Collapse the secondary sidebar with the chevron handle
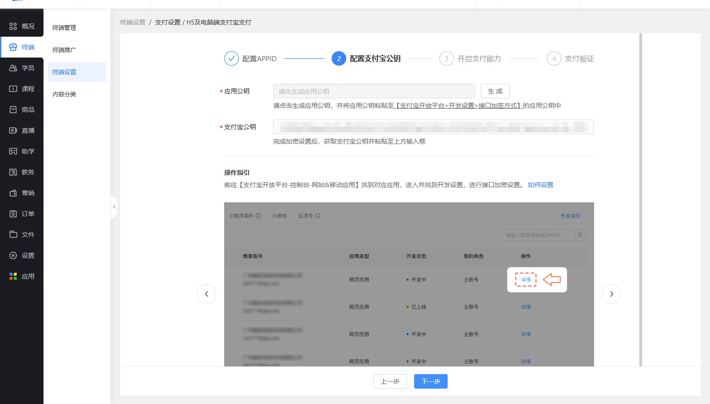 coord(114,207)
